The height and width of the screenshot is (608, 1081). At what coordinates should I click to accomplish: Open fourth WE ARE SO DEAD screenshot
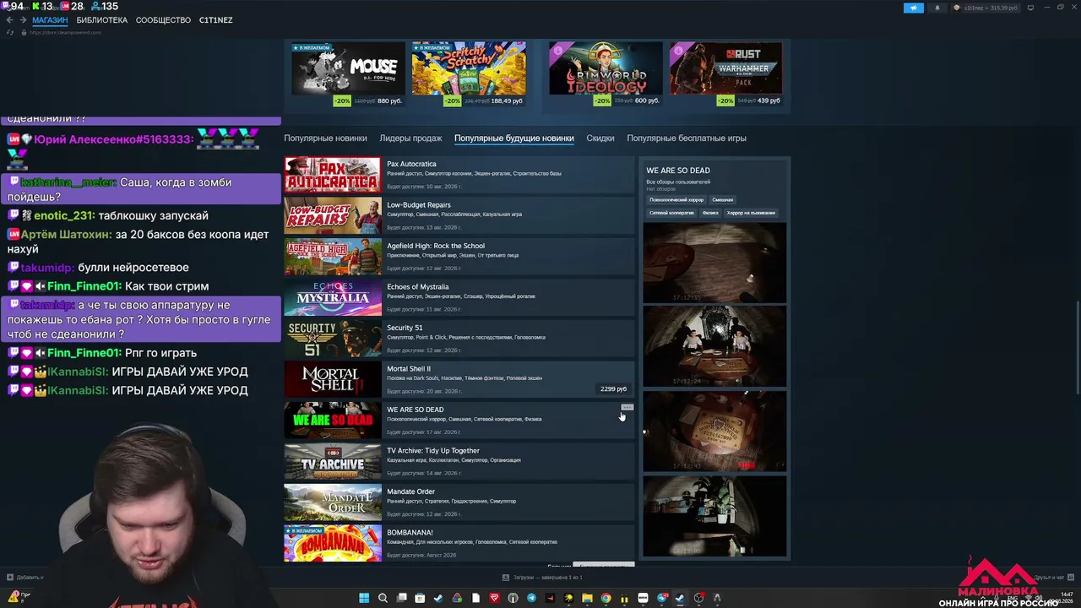click(x=714, y=515)
